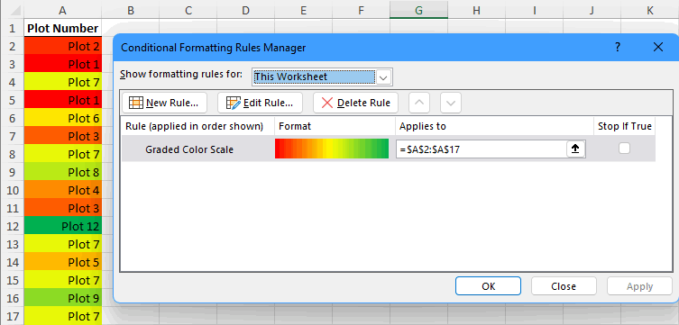Select row 12 header

tap(12, 226)
